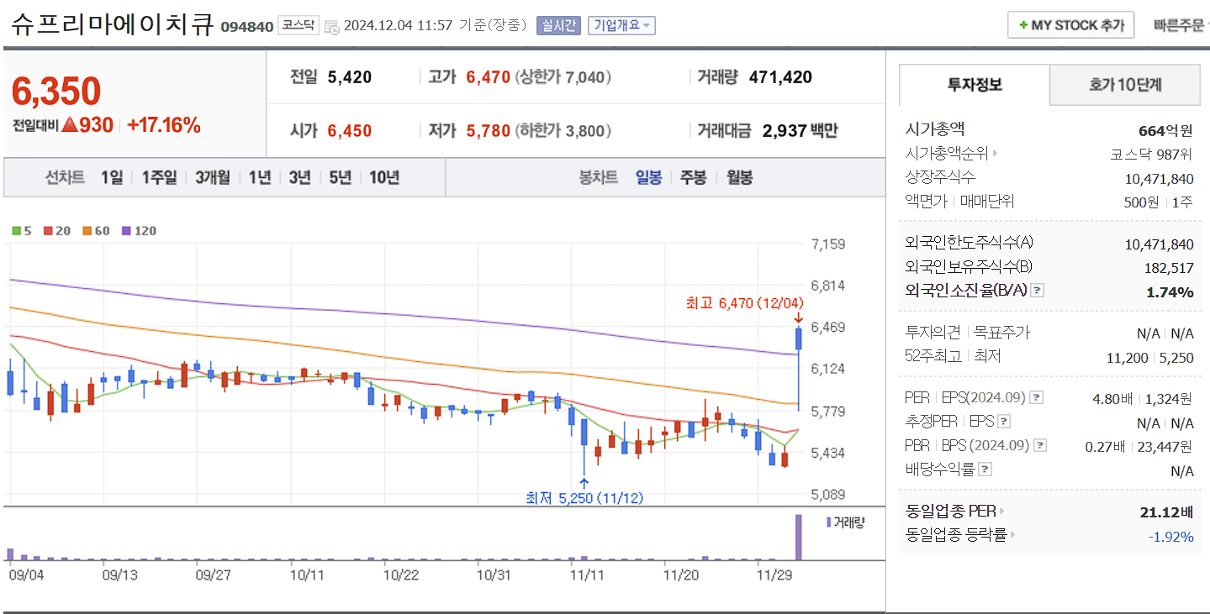Select the 일봉 daily candle chart
The height and width of the screenshot is (614, 1210).
pyautogui.click(x=648, y=177)
